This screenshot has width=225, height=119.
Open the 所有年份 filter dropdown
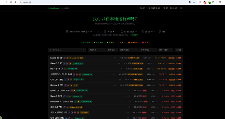point(97,50)
